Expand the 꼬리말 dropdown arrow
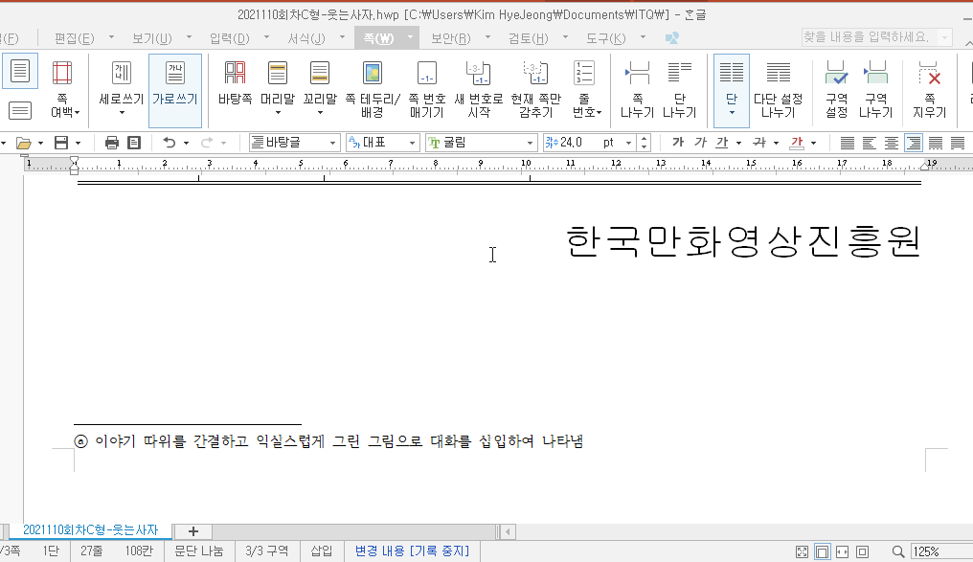 320,113
